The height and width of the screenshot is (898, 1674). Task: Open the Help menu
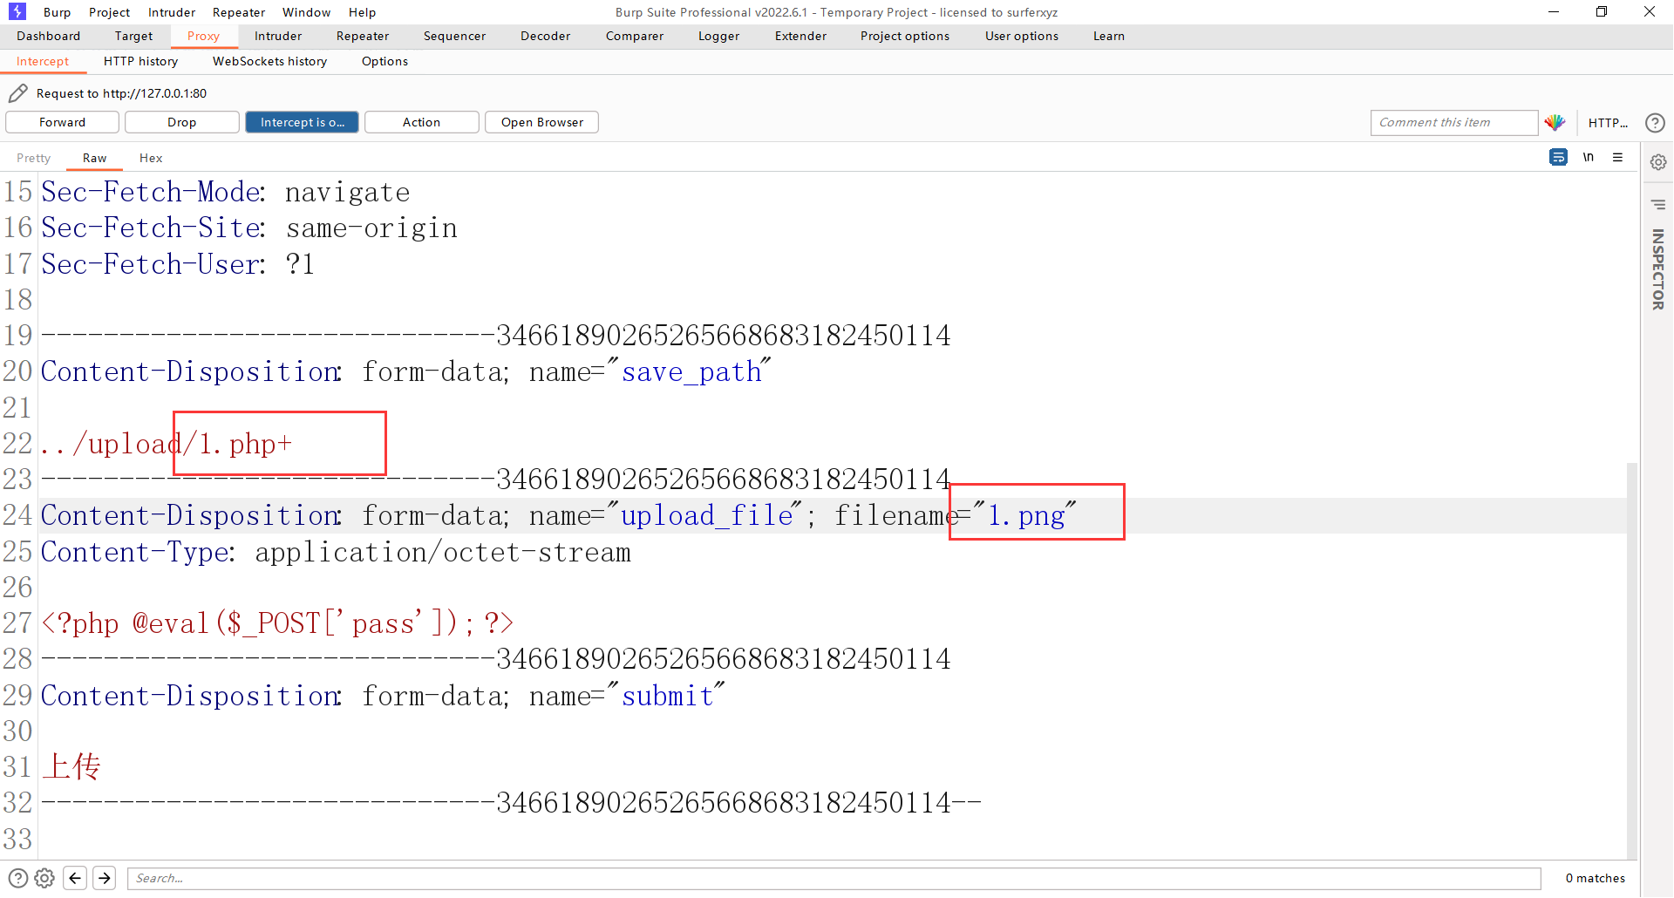click(x=362, y=12)
